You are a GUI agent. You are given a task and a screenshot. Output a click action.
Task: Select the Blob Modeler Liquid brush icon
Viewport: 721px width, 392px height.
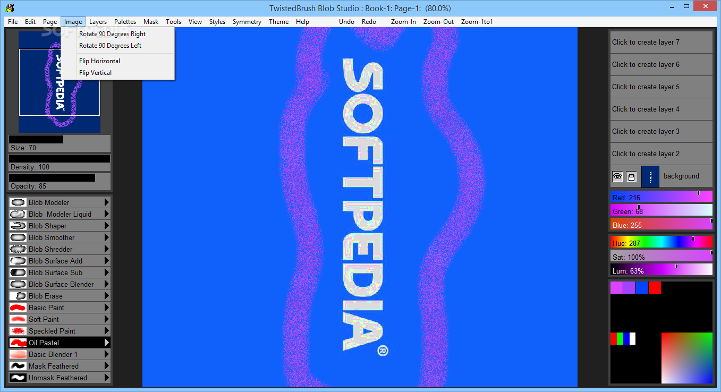pyautogui.click(x=18, y=214)
